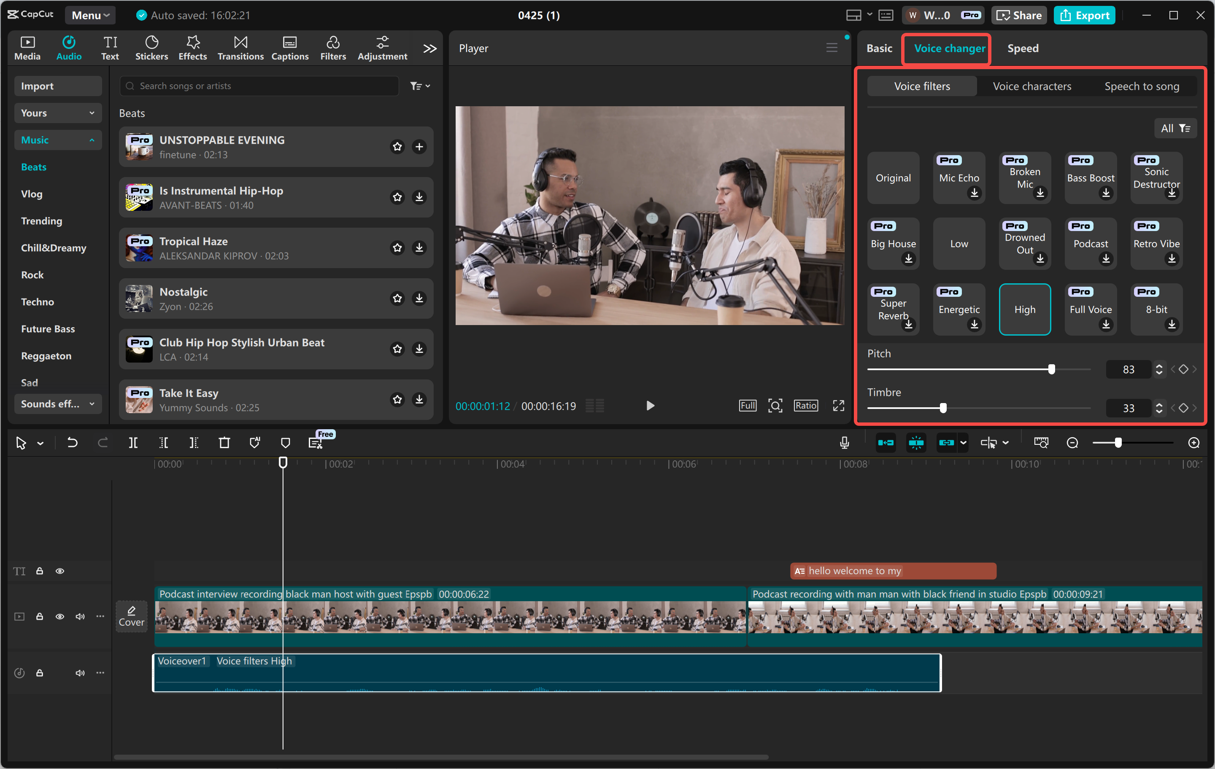Click the Share button
The width and height of the screenshot is (1215, 769).
point(1018,15)
